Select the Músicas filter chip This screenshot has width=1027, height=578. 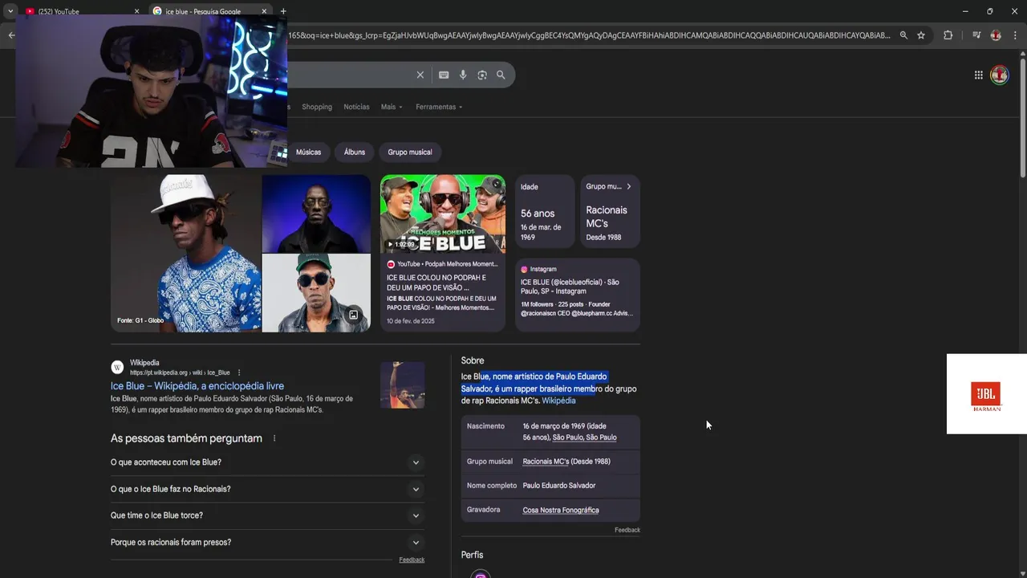pos(308,152)
